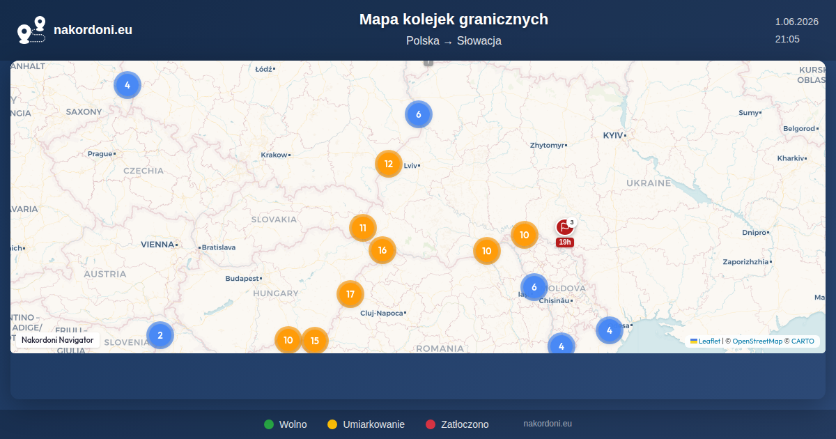Viewport: 836px width, 439px height.
Task: Expand the blue 2 cluster near Slovenia
Action: pos(160,335)
